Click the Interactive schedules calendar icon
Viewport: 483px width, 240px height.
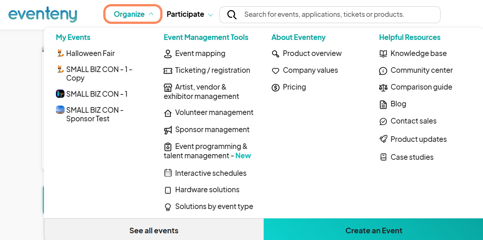pos(168,173)
